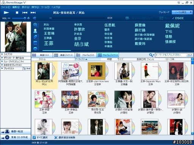
Task: Click the scrollbar down arrow of the album list
Action: click(x=192, y=133)
